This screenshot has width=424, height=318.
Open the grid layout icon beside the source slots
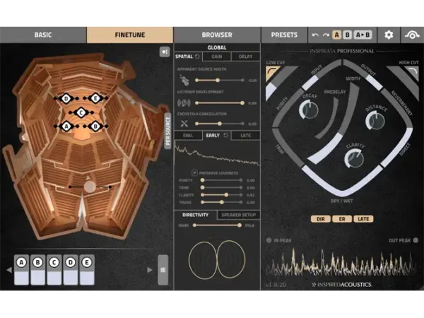pos(163,270)
